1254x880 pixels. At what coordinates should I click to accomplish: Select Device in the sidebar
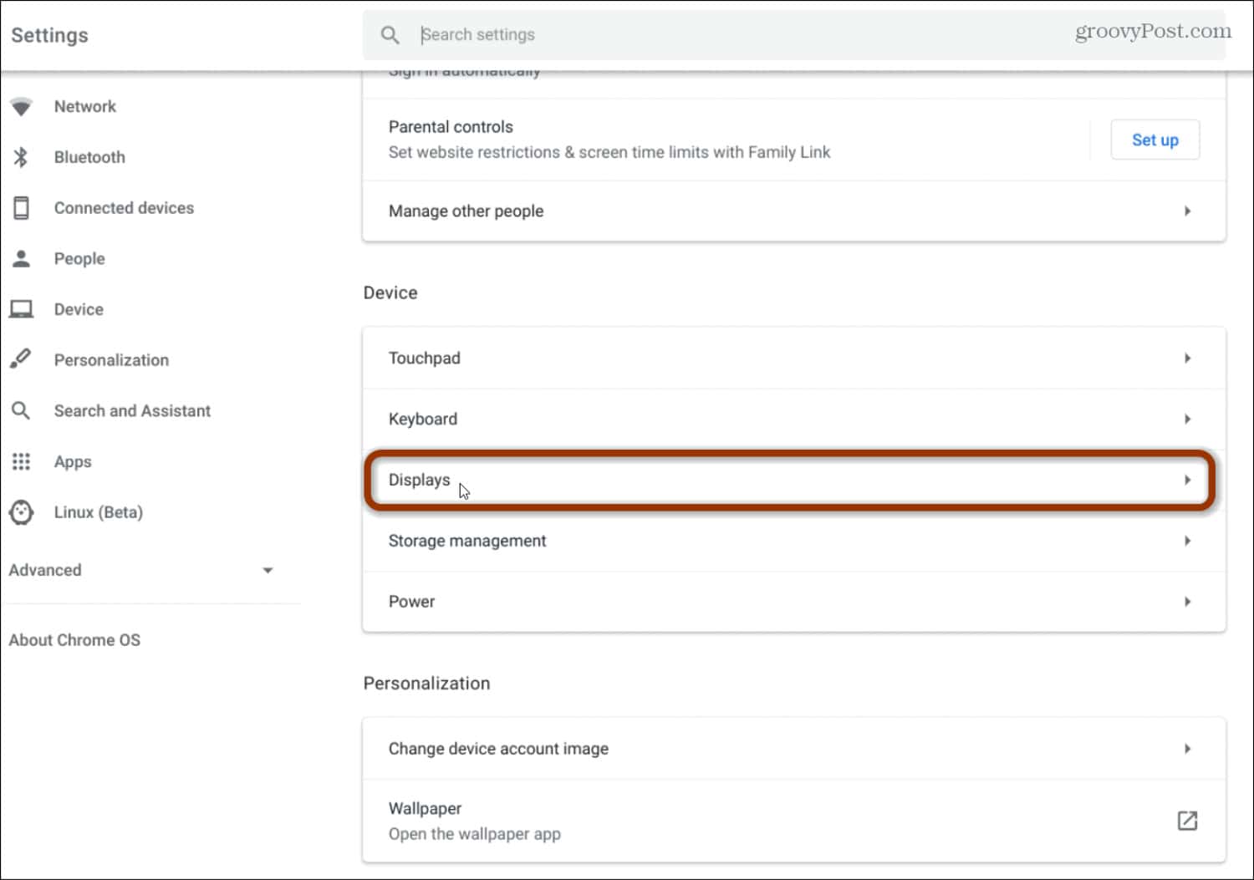point(79,309)
